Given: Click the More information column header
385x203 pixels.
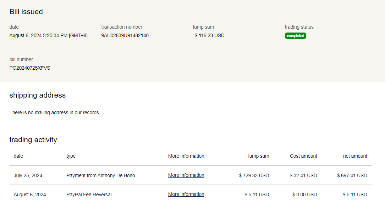Looking at the screenshot, I should [x=186, y=156].
